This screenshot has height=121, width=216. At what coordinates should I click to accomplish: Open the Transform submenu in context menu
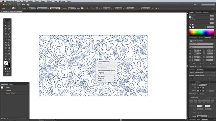point(106,76)
